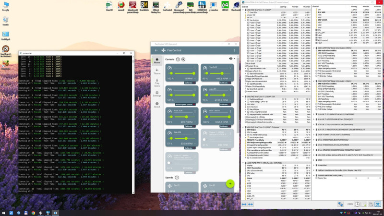The image size is (384, 216).
Task: Toggle the Aqua D5 control switch
Action: pos(206,95)
